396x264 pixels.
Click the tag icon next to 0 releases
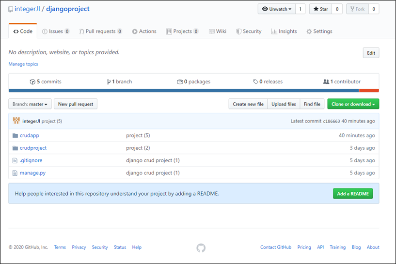pos(255,81)
